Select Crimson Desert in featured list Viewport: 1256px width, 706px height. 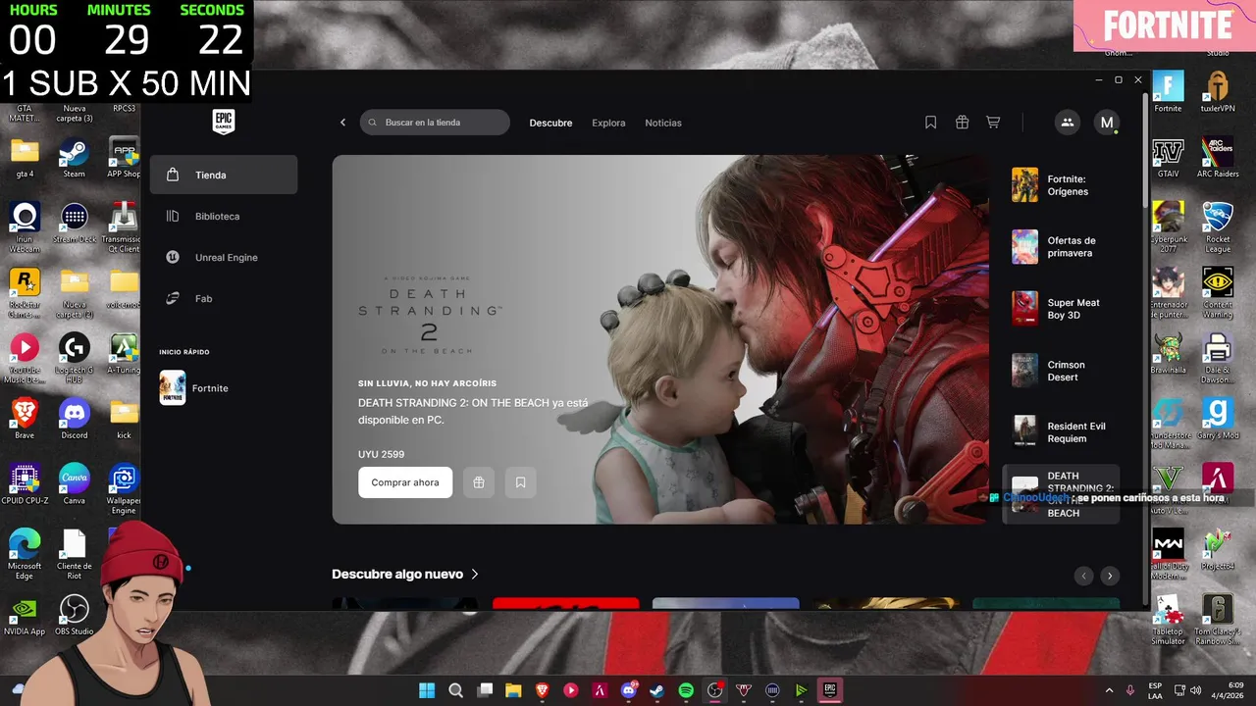(x=1061, y=371)
